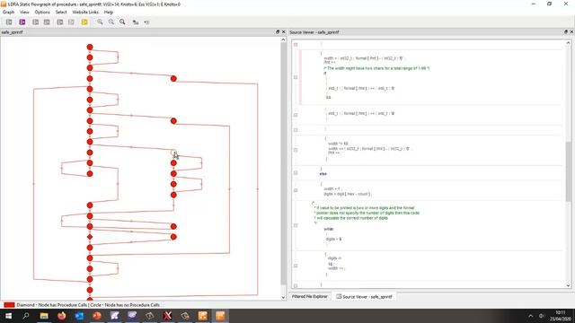Select the diamond-shaped procedure call node
The width and height of the screenshot is (575, 323).
click(x=90, y=237)
